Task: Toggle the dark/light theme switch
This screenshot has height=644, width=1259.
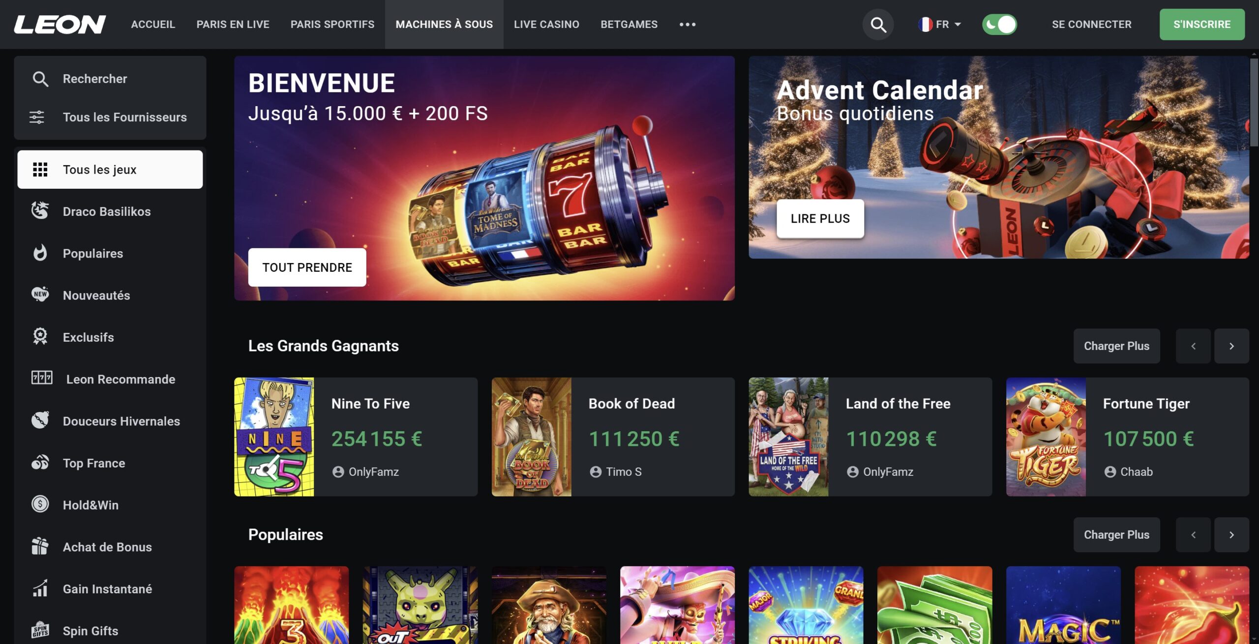Action: pos(999,24)
